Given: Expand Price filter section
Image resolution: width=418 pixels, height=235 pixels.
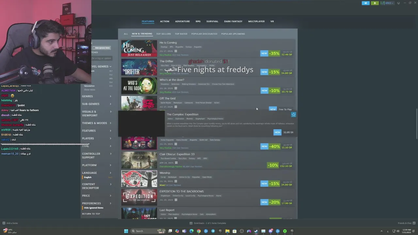Looking at the screenshot, I should click(x=97, y=196).
